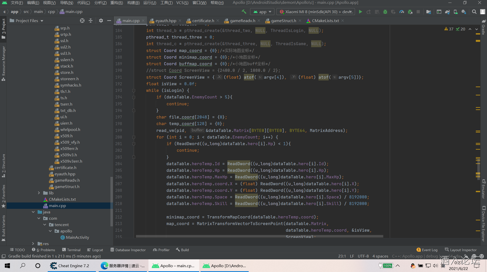Toggle the Emulator side panel
The height and width of the screenshot is (272, 487).
pyautogui.click(x=483, y=189)
